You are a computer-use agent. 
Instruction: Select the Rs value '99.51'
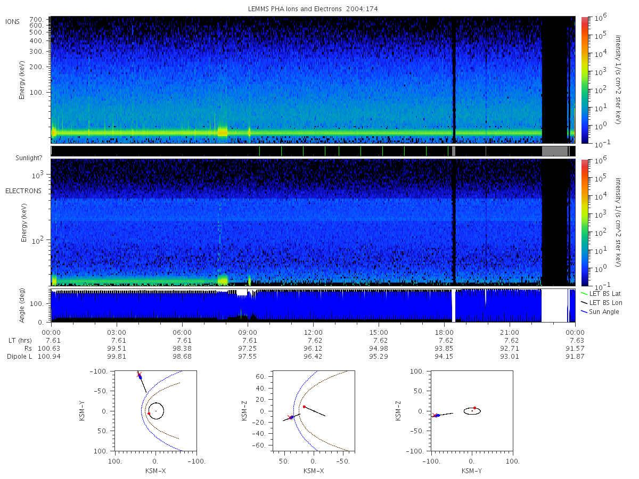coord(117,348)
